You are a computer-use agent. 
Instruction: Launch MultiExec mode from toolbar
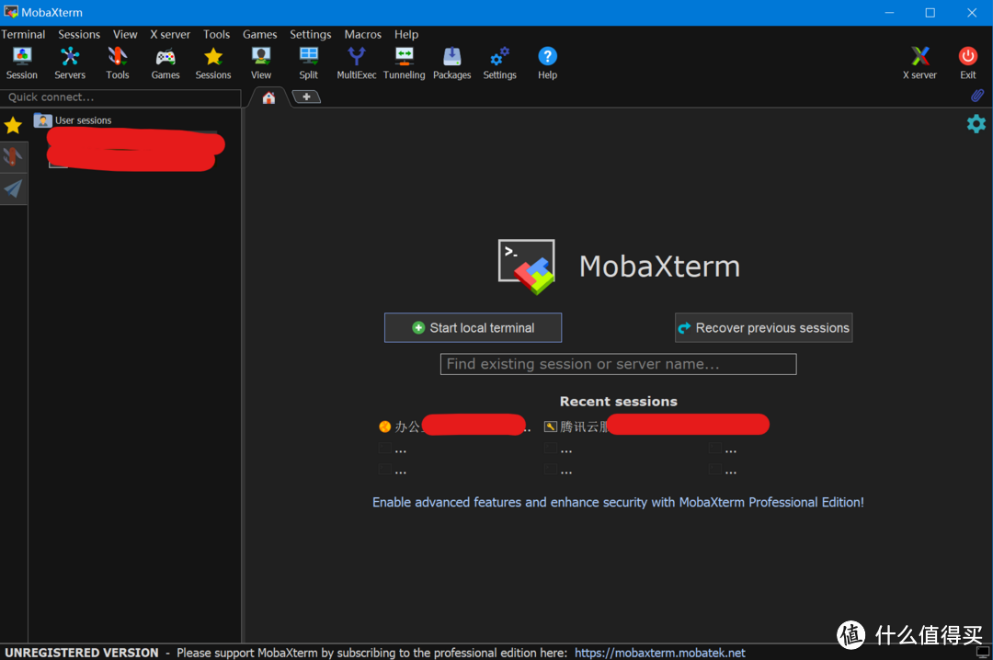(x=357, y=63)
